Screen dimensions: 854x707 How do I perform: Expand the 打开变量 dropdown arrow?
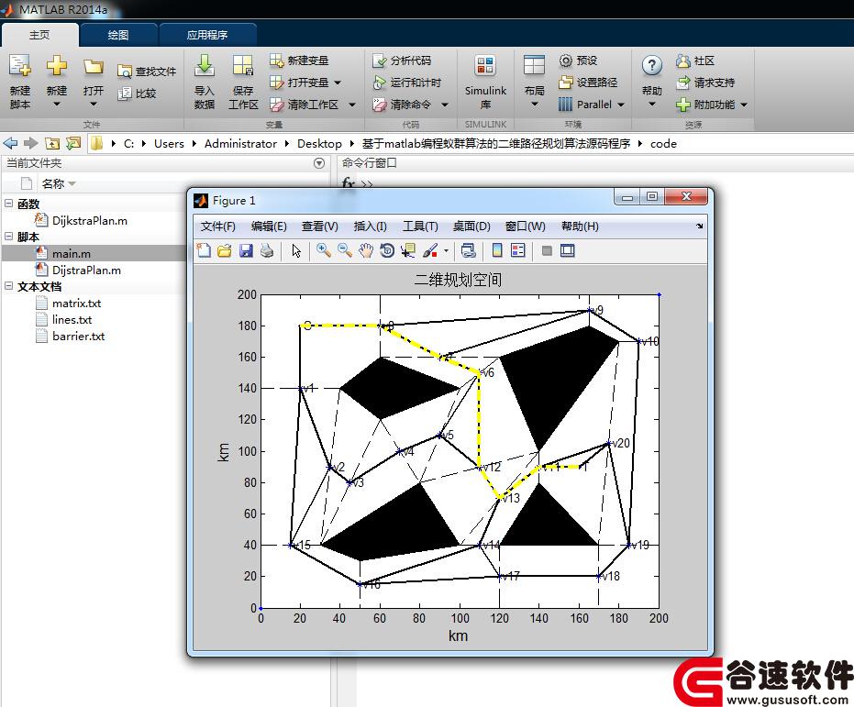pyautogui.click(x=338, y=83)
